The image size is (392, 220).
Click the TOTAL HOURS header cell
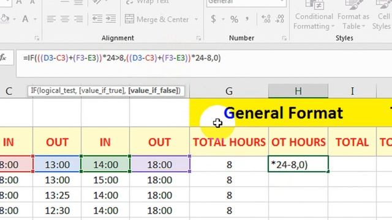pos(229,142)
